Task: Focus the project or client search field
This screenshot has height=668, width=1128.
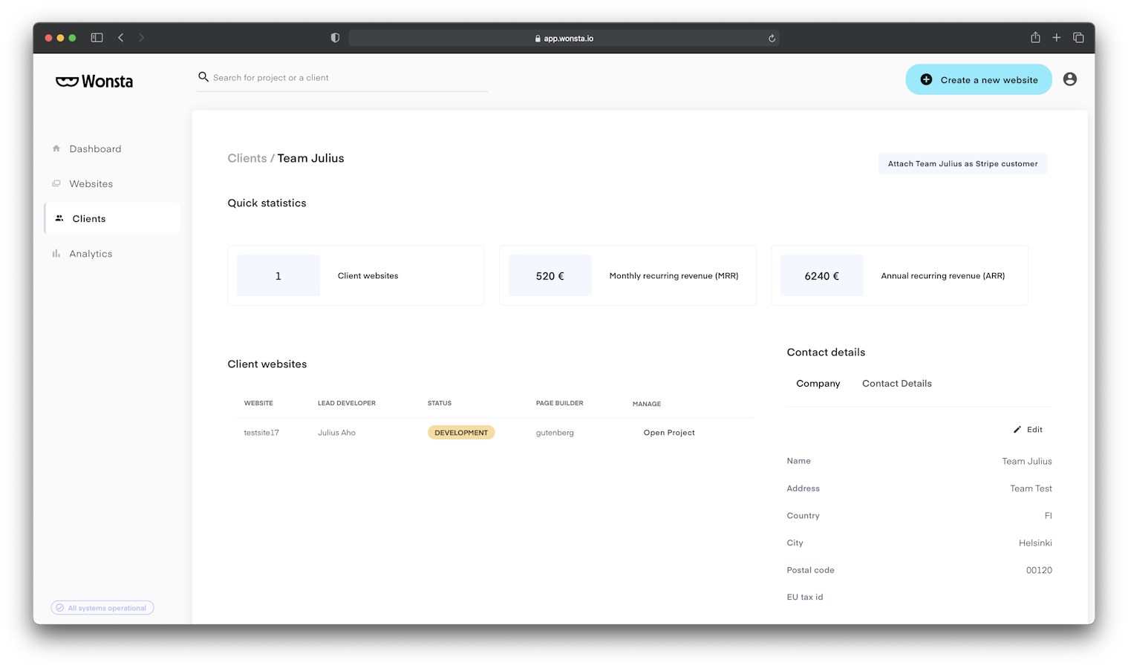Action: pos(349,78)
